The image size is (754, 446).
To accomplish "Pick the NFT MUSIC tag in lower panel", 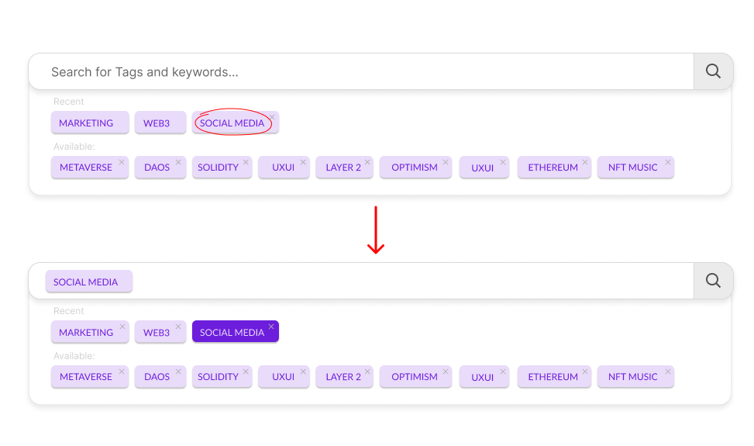I will click(x=632, y=377).
